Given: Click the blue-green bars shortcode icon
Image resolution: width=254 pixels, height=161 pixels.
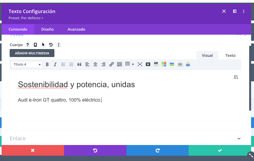Looking at the screenshot, I should tap(172, 64).
